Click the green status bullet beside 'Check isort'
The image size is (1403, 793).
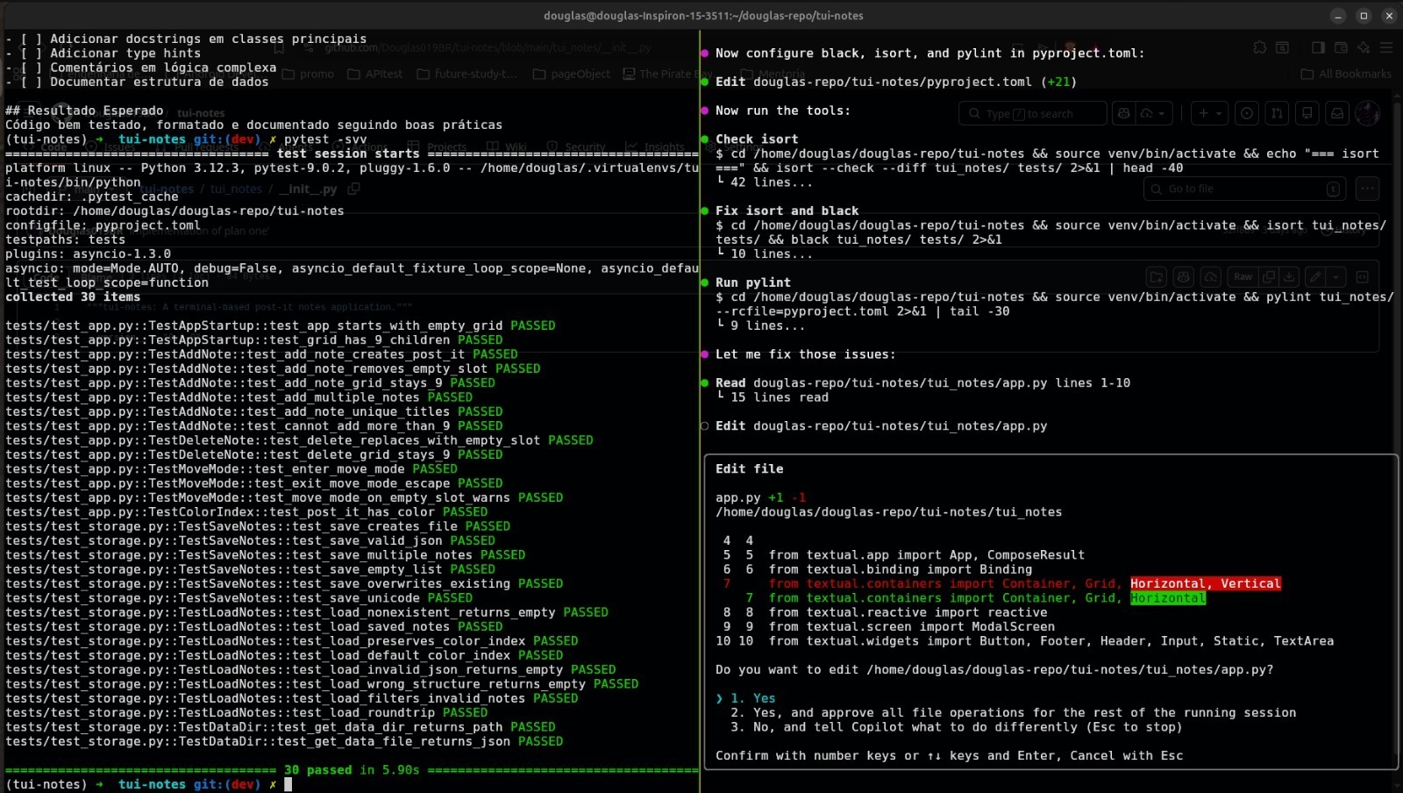[x=705, y=139]
